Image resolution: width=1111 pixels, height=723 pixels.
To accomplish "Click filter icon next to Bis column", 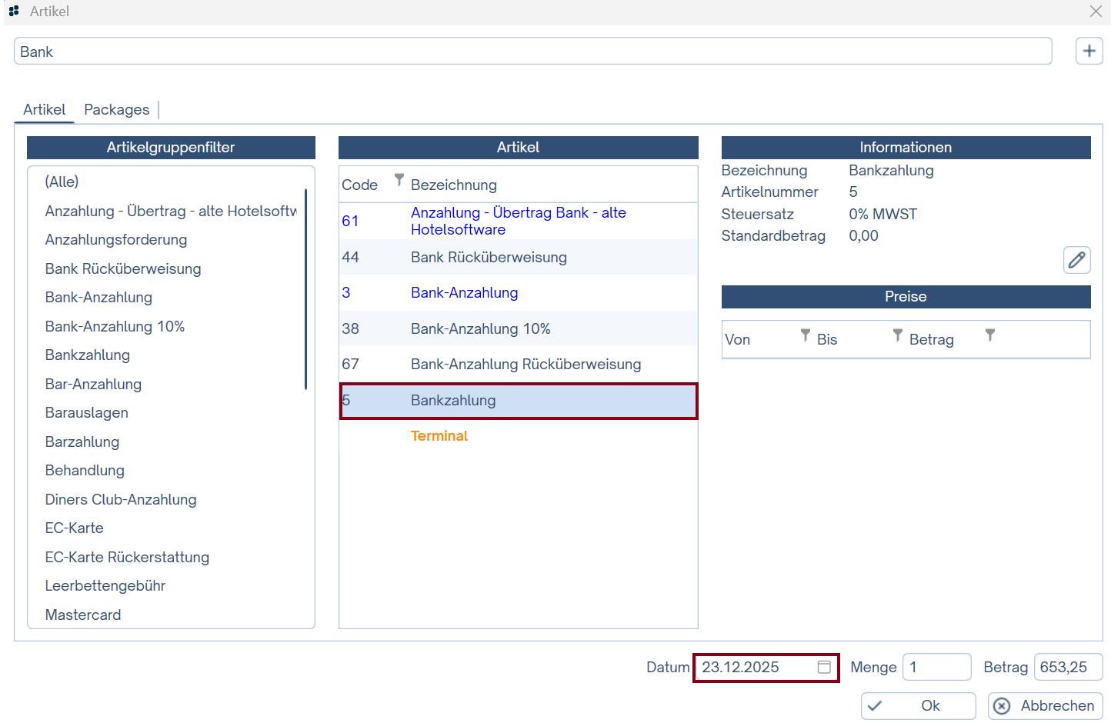I will (897, 335).
